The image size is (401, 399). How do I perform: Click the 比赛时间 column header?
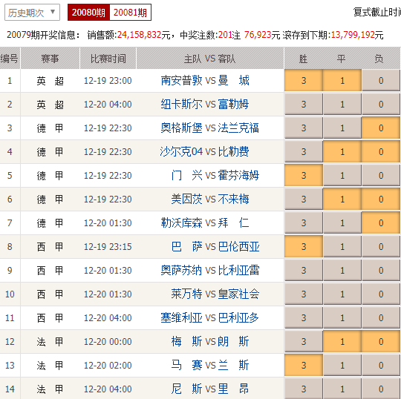pos(108,59)
